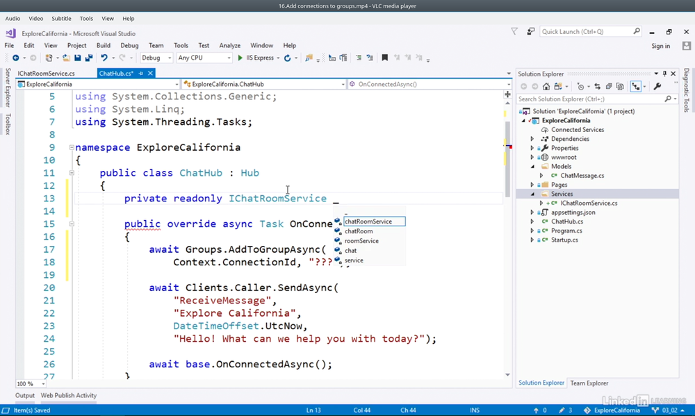Click Save All toolbar icon

(89, 58)
